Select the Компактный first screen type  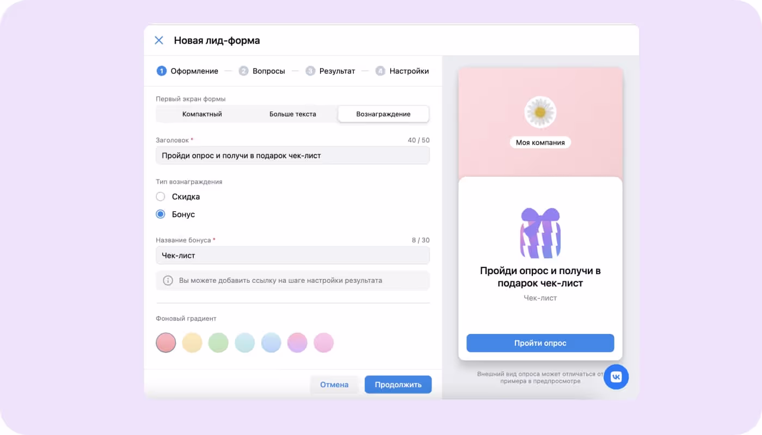click(x=202, y=114)
